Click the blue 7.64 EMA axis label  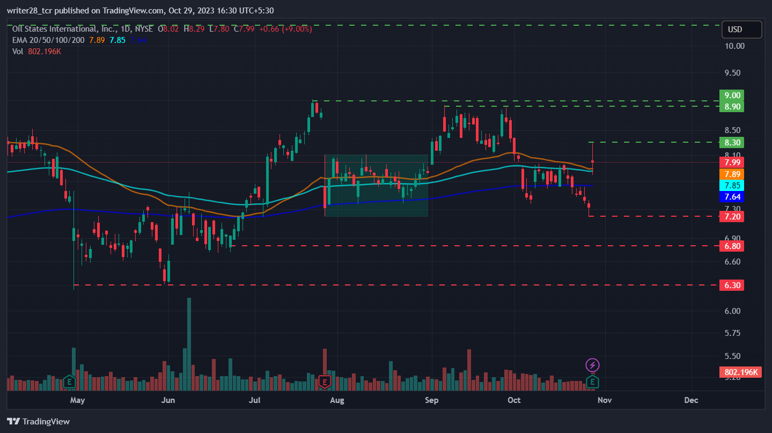pyautogui.click(x=732, y=197)
